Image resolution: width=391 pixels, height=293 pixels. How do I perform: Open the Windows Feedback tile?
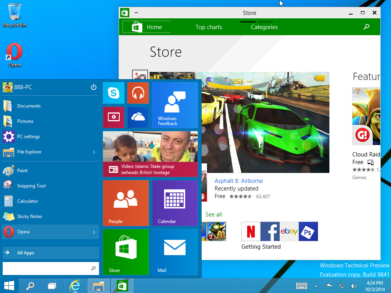[x=174, y=105]
